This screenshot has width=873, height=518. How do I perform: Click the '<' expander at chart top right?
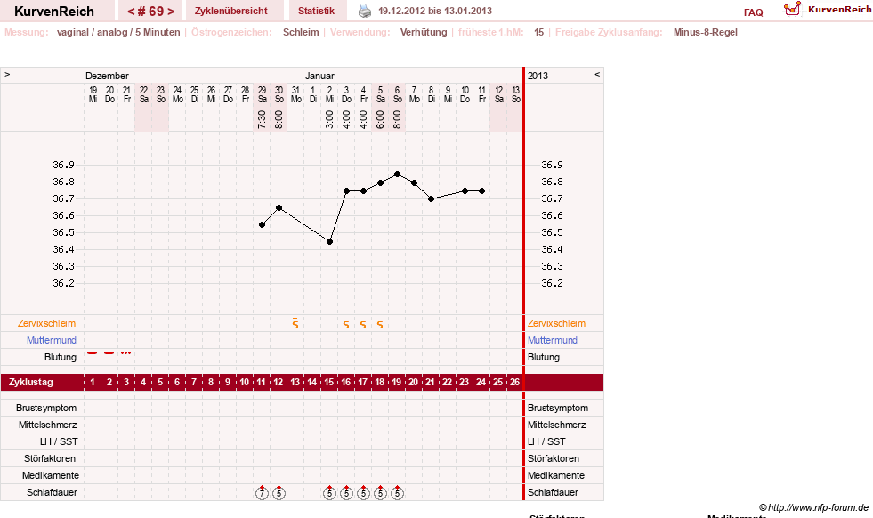[x=597, y=74]
